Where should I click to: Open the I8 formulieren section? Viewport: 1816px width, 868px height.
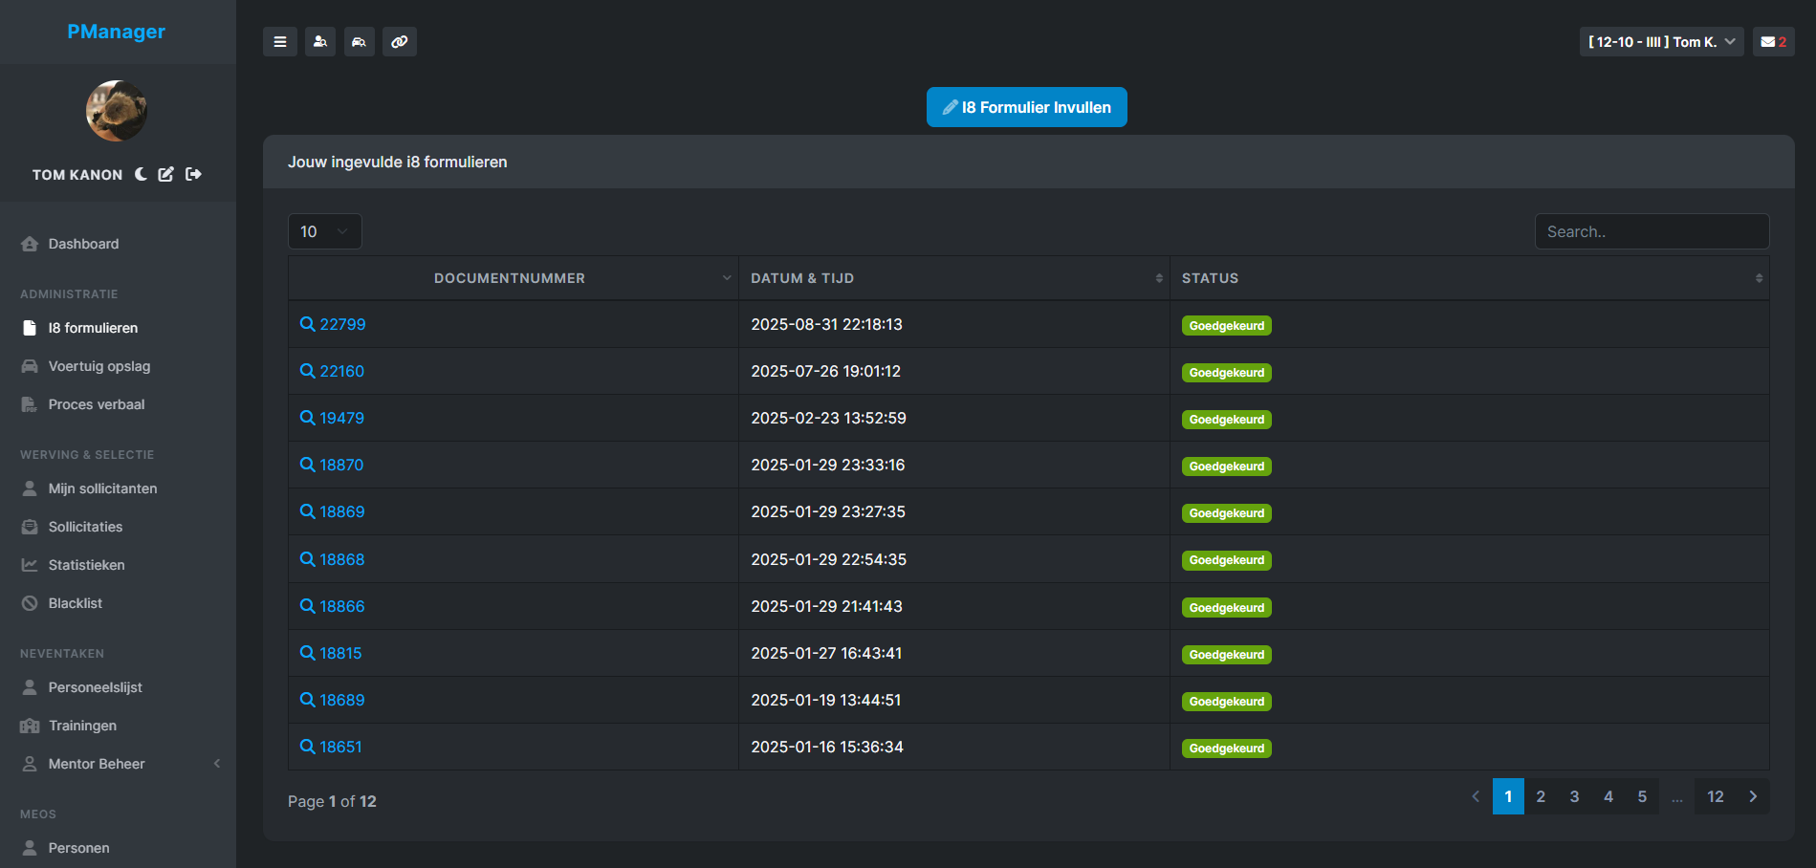(x=93, y=327)
